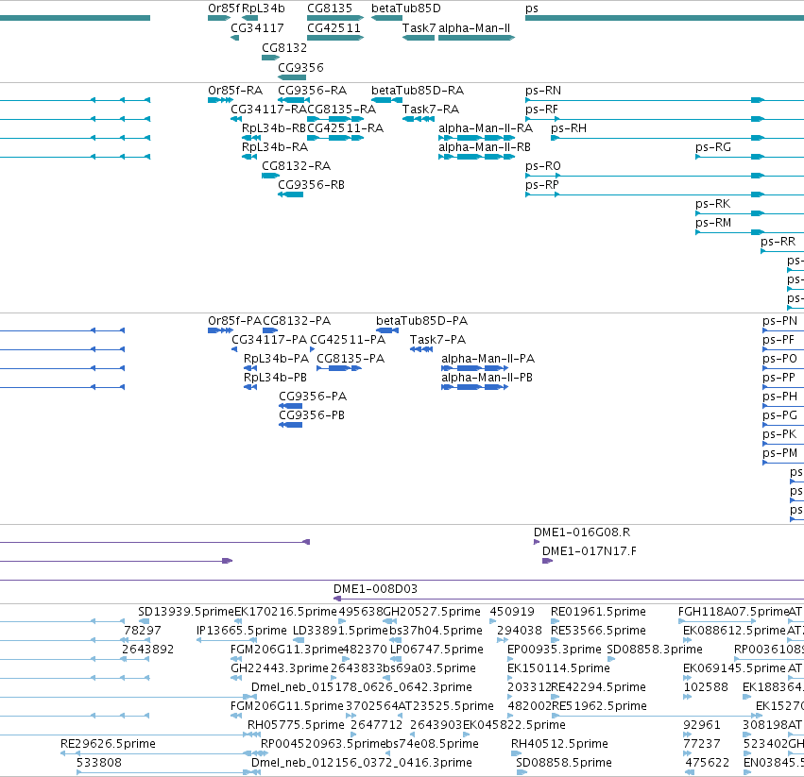Click the DME1-017N17.F clone label
The height and width of the screenshot is (777, 804).
pos(590,551)
